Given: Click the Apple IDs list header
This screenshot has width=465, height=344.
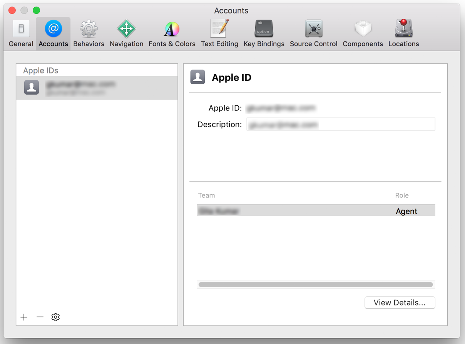Looking at the screenshot, I should [40, 70].
